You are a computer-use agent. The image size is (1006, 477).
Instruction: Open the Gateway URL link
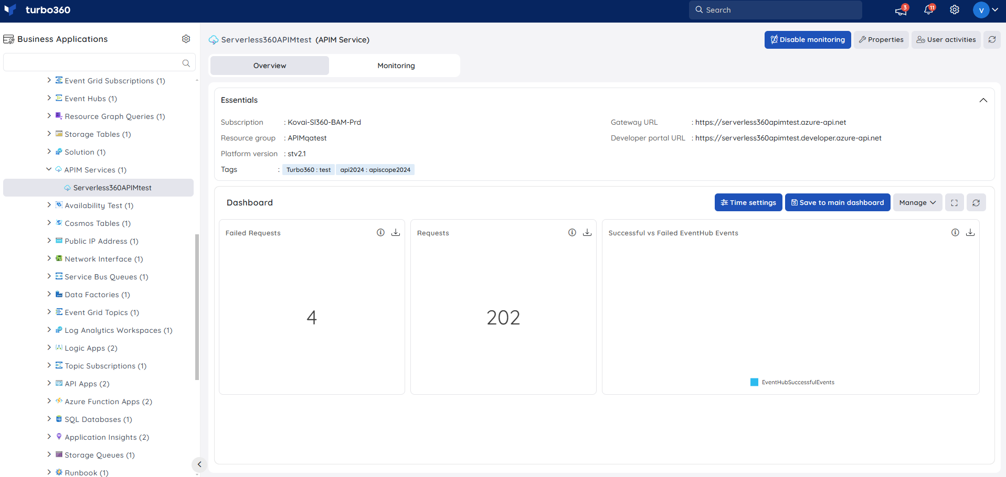coord(770,122)
